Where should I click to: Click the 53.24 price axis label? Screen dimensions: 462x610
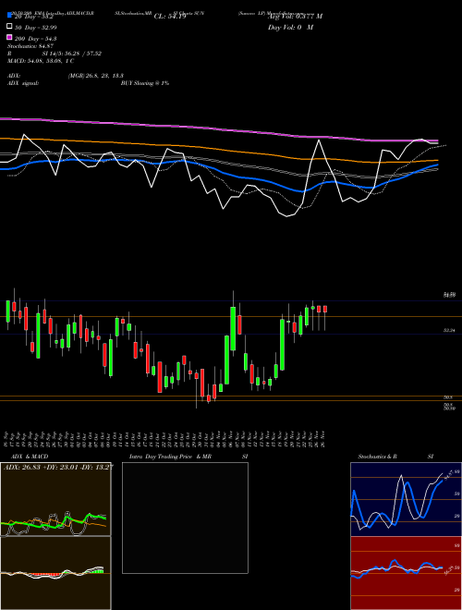coord(449,330)
